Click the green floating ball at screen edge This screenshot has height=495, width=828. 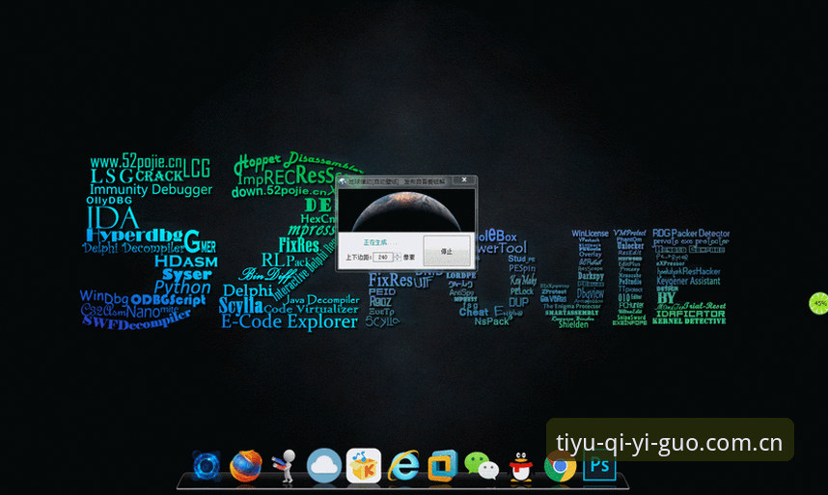click(x=819, y=303)
